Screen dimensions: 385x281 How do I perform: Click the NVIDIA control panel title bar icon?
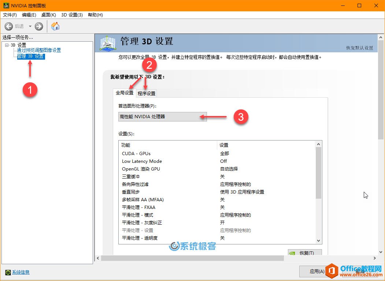6,5
